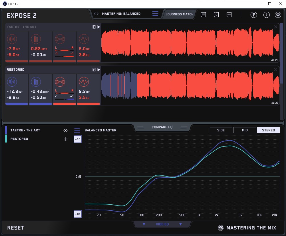This screenshot has width=286, height=236.
Task: Click the export download icon
Action: coord(216,15)
